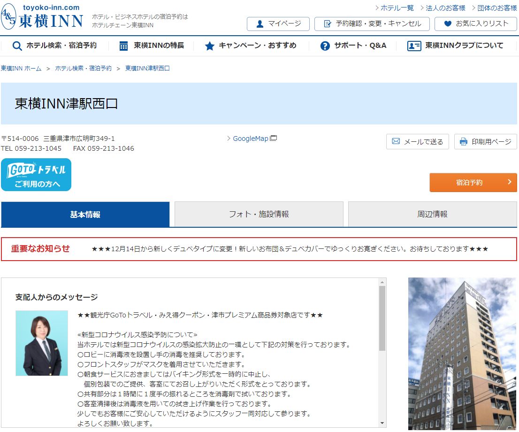Screen dimensions: 519x432
Task: Go to 東横INN ホーム breadcrumb
Action: click(x=21, y=68)
